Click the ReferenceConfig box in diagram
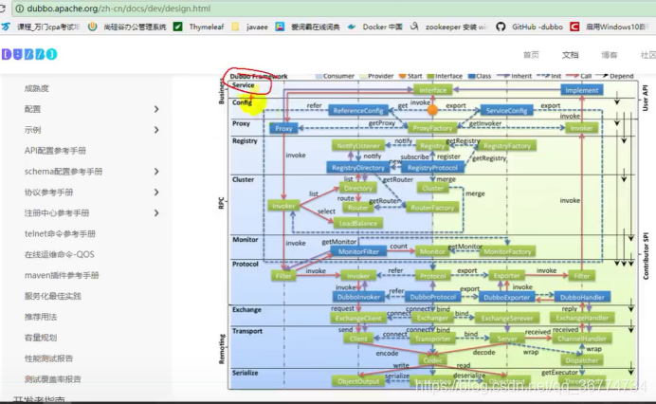This screenshot has width=656, height=404. [x=358, y=111]
